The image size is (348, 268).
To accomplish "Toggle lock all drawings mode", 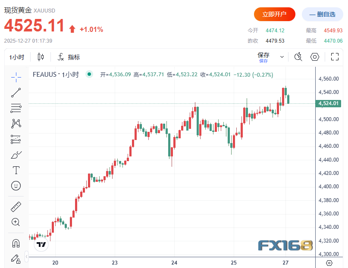I will click(x=16, y=259).
